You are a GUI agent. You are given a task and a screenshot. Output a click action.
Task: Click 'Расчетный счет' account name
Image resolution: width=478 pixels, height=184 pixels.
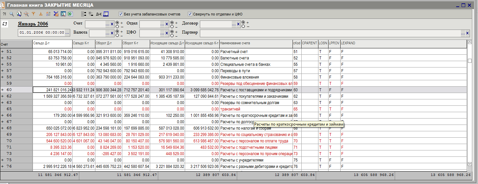coord(233,52)
